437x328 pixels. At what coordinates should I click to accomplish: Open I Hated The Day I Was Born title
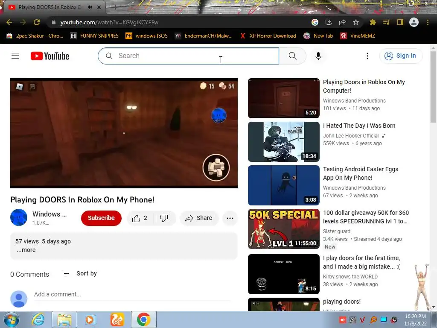tap(359, 126)
